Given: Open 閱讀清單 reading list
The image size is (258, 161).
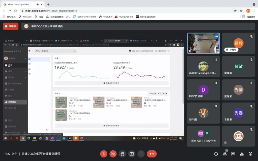Looking at the screenshot, I should (x=249, y=17).
